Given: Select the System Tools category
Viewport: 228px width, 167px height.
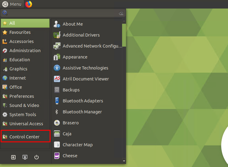Looking at the screenshot, I should 25,115.
